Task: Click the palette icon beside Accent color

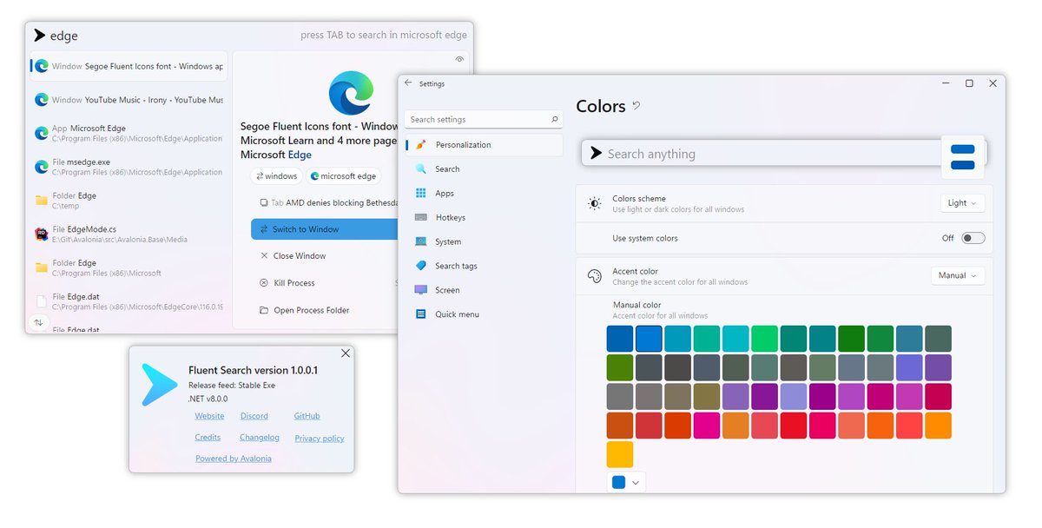Action: (594, 276)
